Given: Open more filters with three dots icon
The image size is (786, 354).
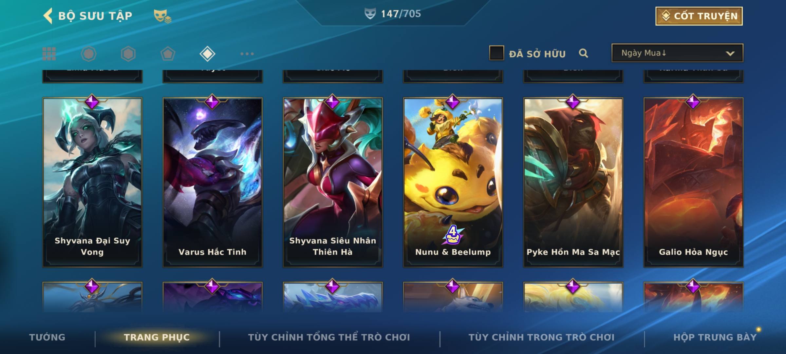Looking at the screenshot, I should click(247, 54).
